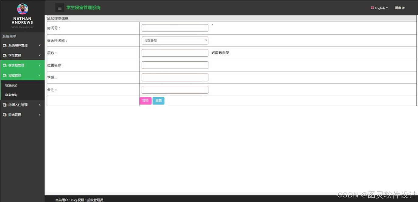The width and height of the screenshot is (418, 202).
Task: Click the 当前用户：hsg status text
Action: (x=66, y=200)
